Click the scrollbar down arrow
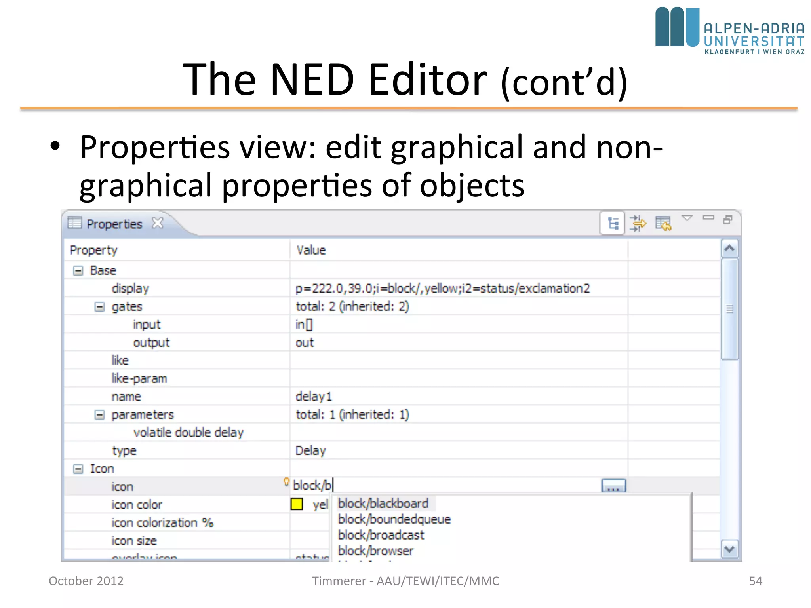Image resolution: width=811 pixels, height=608 pixels. [729, 549]
